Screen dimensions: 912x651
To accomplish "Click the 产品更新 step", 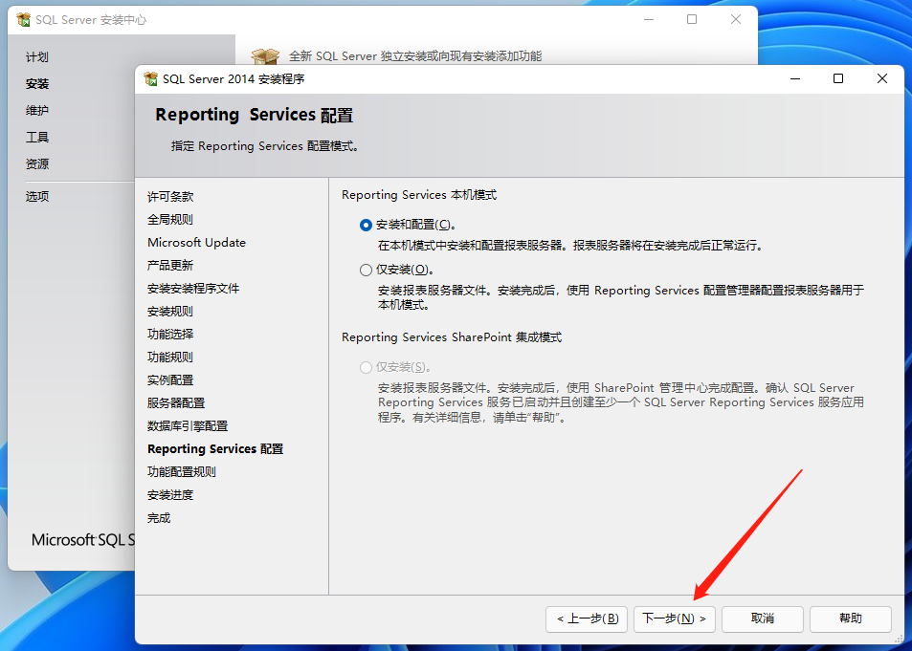I will (170, 266).
